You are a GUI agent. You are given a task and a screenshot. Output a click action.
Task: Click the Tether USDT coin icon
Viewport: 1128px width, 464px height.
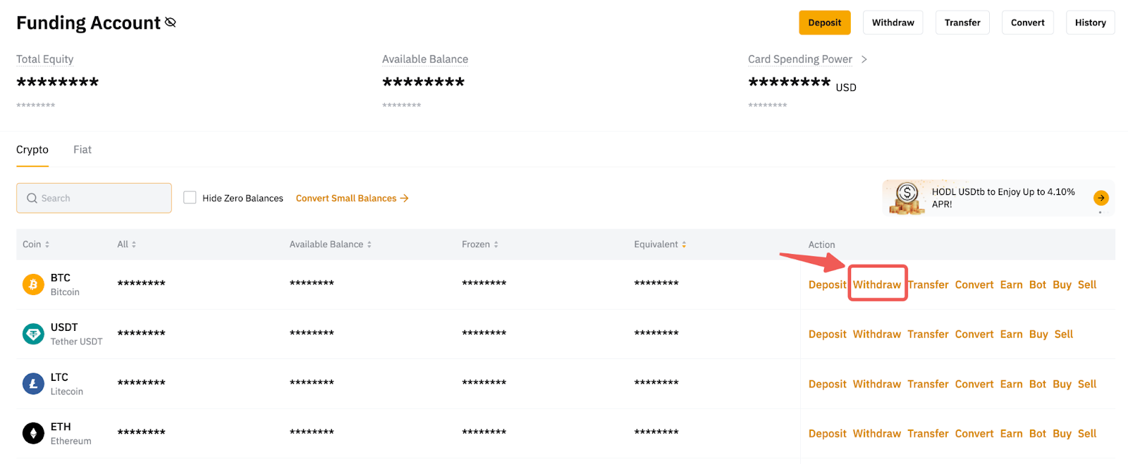33,334
